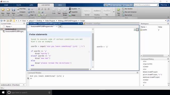170x95 pixels.
Task: Expand the text style gallery arrow
Action: [x=114, y=12]
